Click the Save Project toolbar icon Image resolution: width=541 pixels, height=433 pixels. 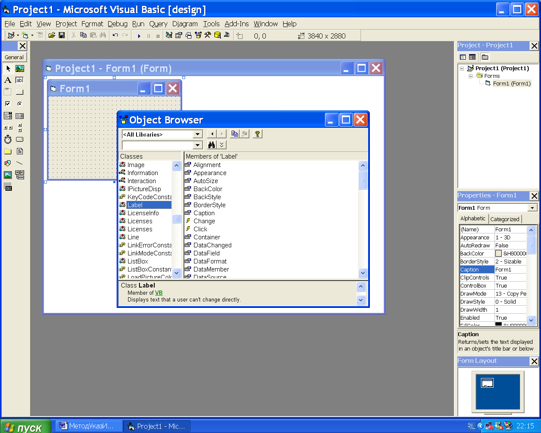[x=62, y=36]
